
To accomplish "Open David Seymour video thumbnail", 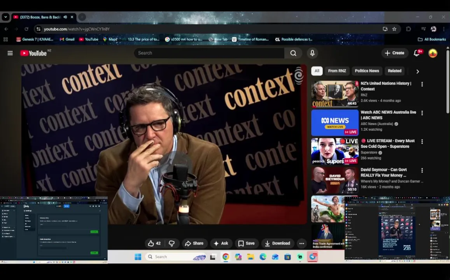I will click(335, 180).
